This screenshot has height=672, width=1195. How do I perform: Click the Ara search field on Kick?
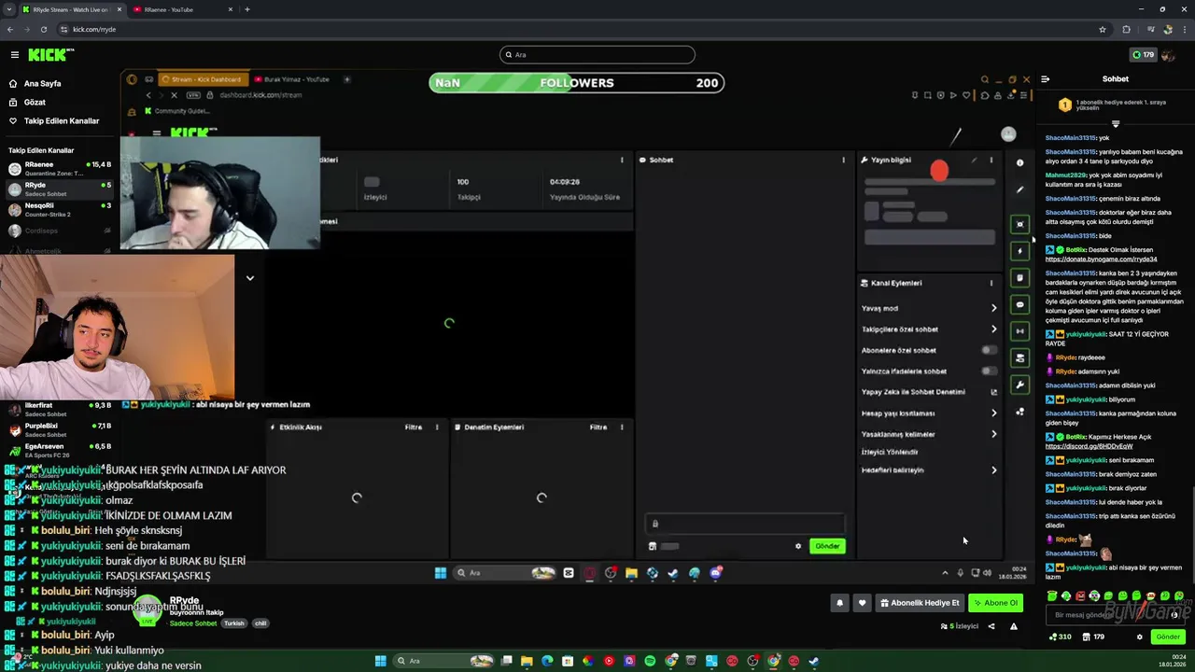pyautogui.click(x=597, y=55)
